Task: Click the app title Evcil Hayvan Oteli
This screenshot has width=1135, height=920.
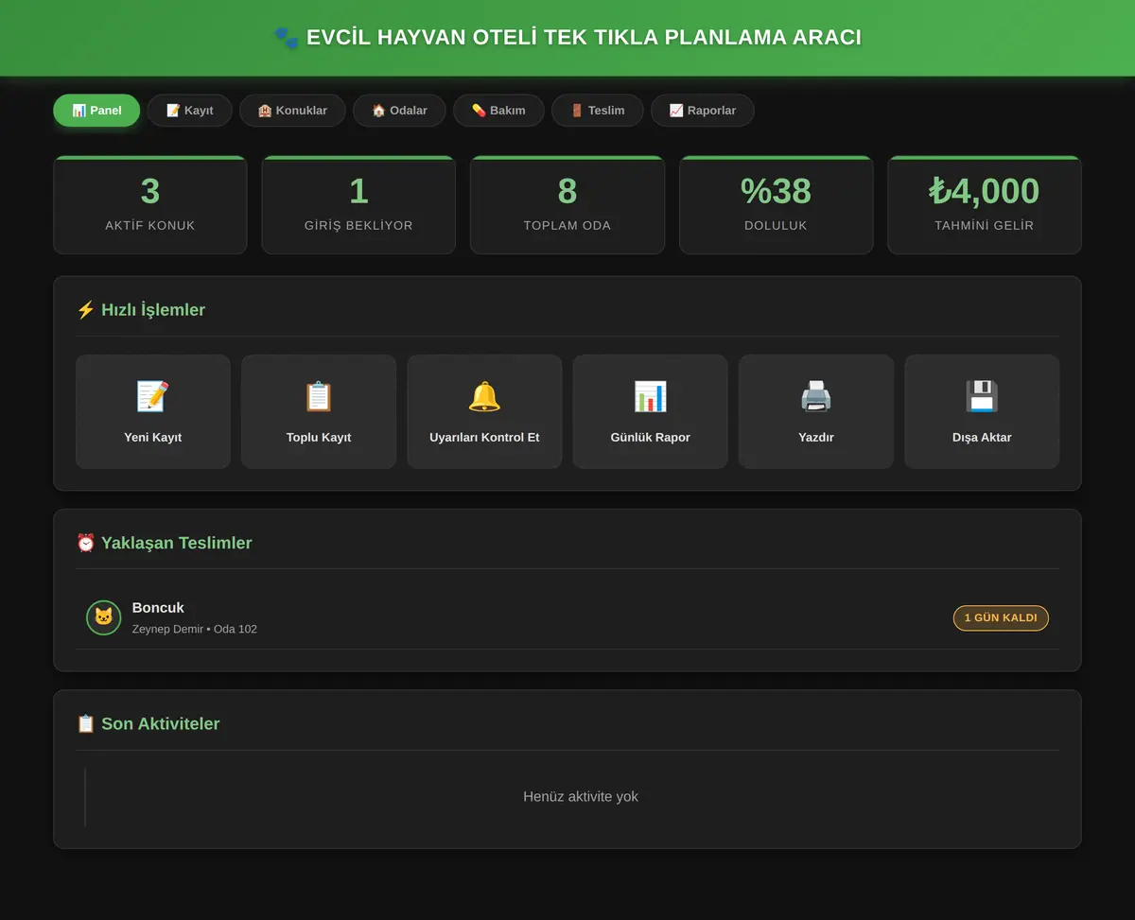Action: [584, 38]
